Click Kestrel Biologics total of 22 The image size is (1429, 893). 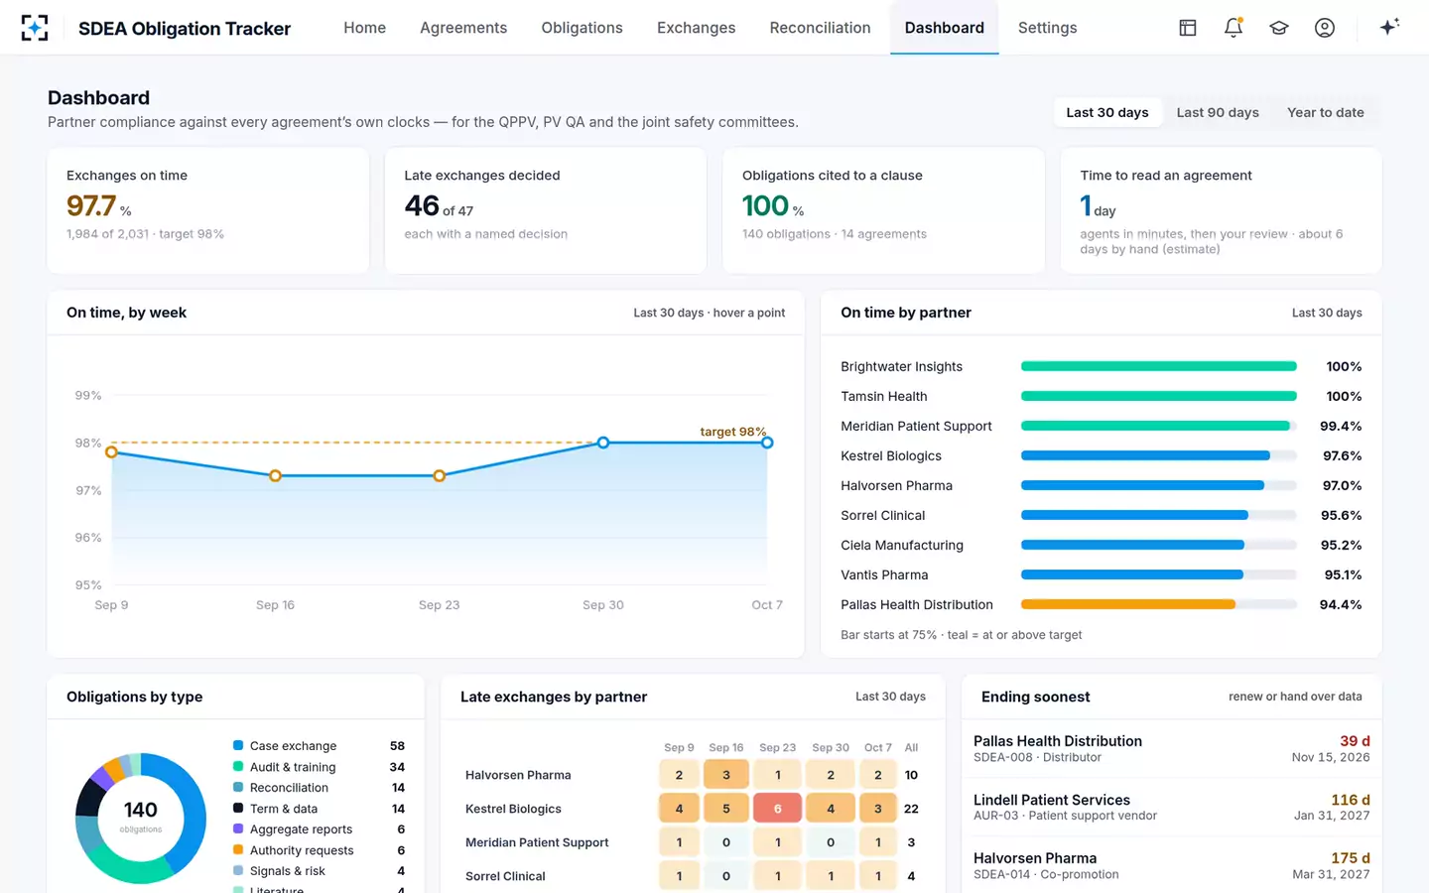click(911, 809)
